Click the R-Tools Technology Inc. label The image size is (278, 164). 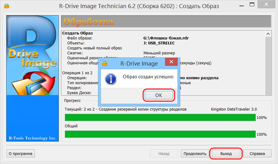(32, 138)
